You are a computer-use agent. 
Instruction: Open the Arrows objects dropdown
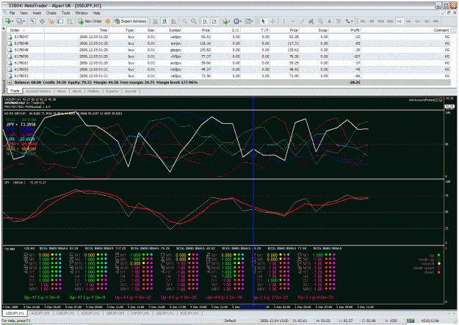pyautogui.click(x=349, y=21)
